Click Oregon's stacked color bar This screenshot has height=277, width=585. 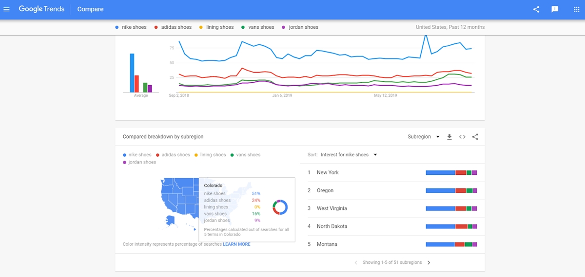[x=451, y=190]
